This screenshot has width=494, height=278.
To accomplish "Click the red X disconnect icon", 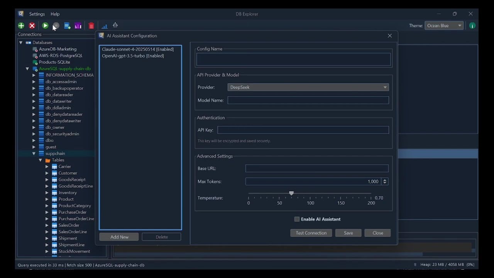I will (32, 25).
